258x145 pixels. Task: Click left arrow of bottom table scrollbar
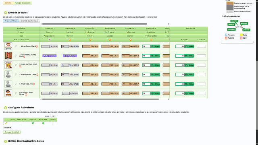pos(41,99)
